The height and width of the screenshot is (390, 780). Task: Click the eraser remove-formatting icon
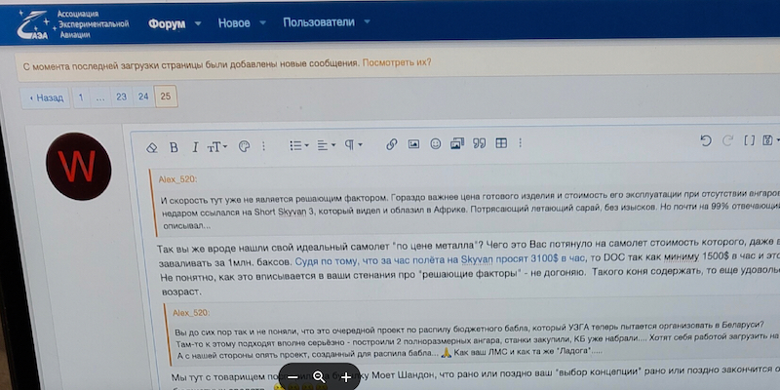click(x=151, y=146)
